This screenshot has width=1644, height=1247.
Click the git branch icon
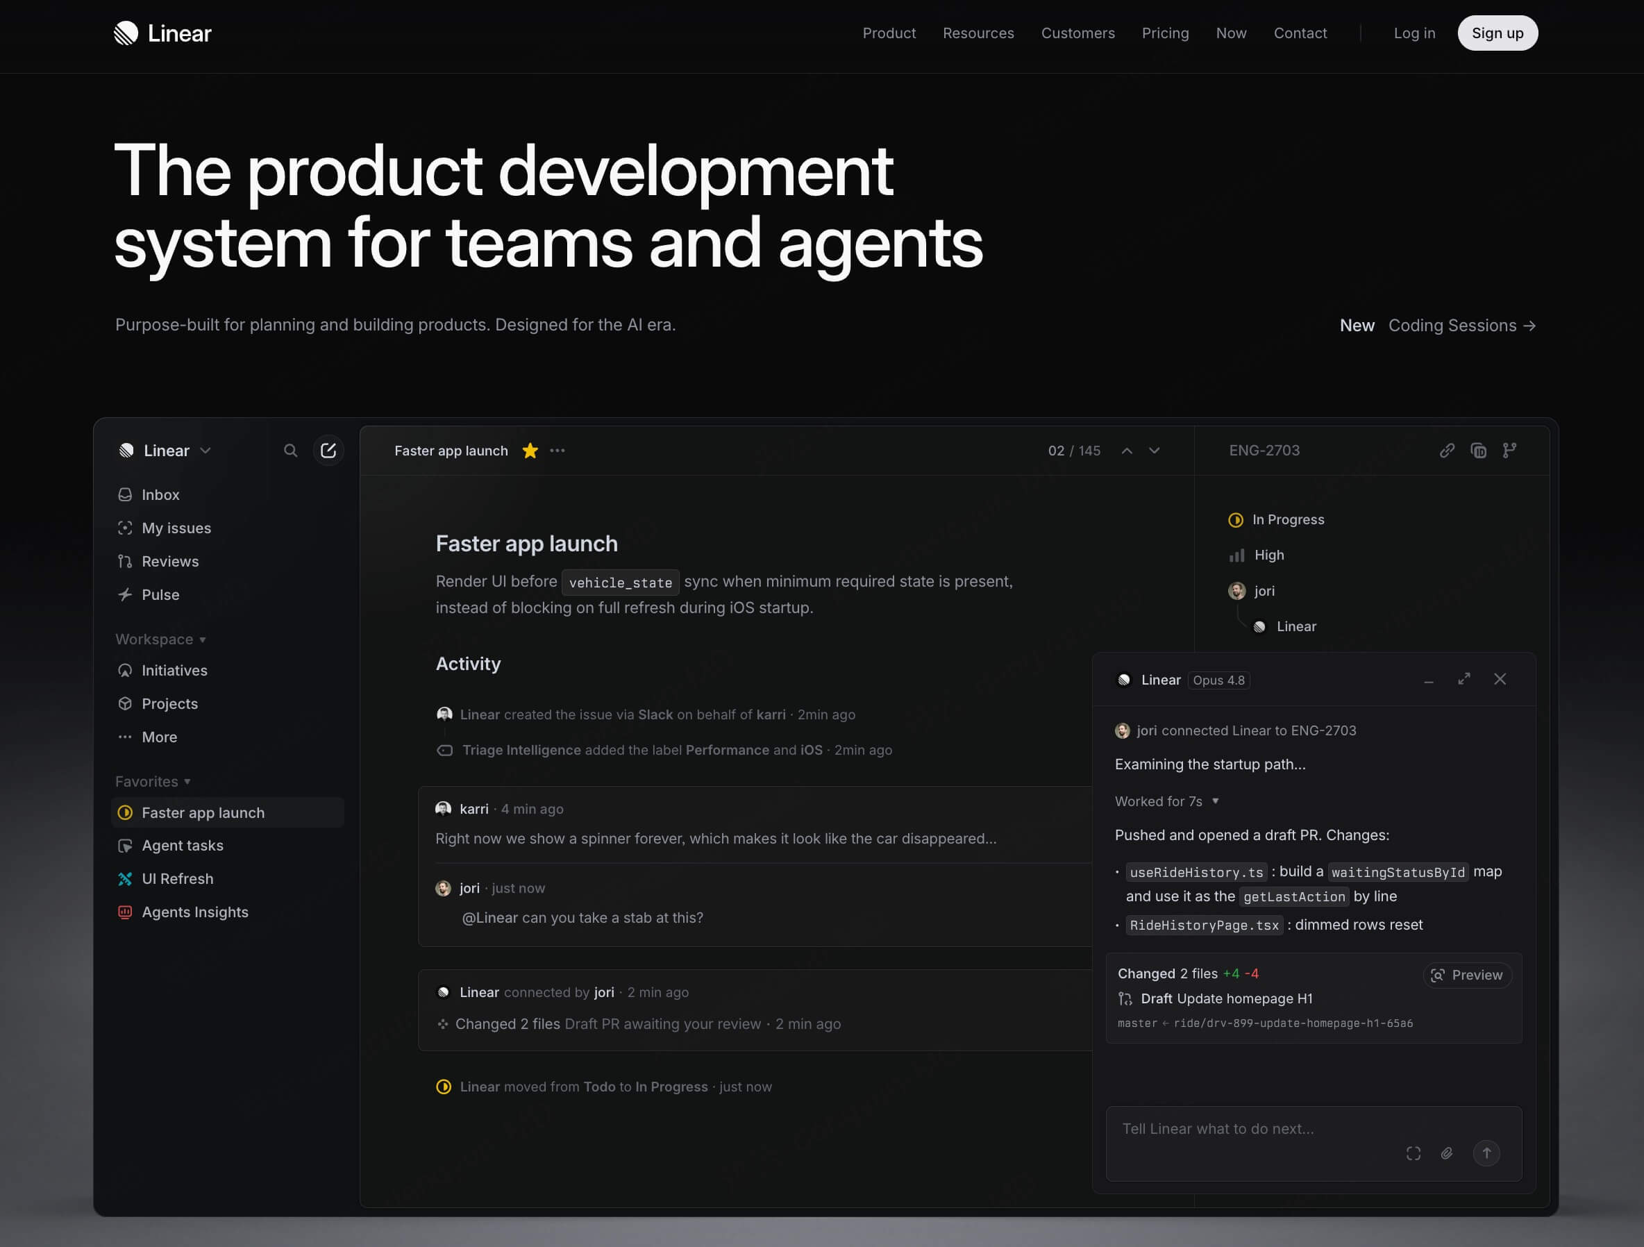pos(1509,451)
